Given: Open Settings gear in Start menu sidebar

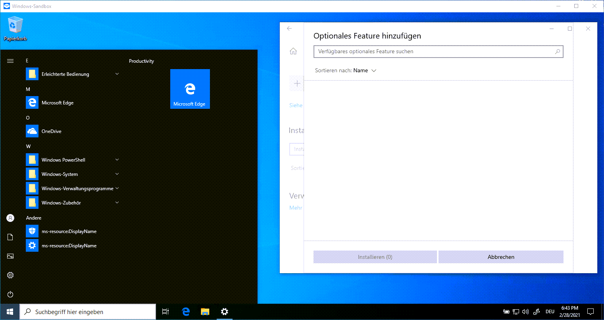Looking at the screenshot, I should 10,275.
